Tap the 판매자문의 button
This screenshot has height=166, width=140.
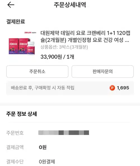pyautogui.click(x=102, y=72)
